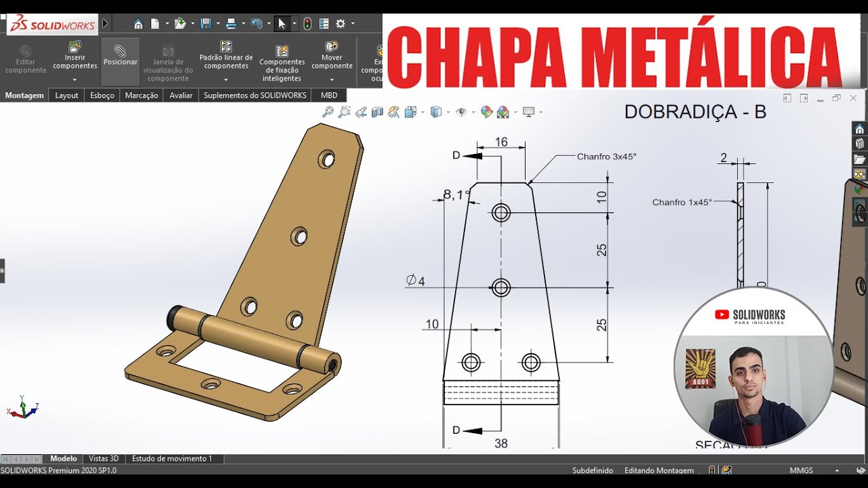Image resolution: width=868 pixels, height=488 pixels.
Task: Open the Undo history dropdown arrow
Action: 269,24
